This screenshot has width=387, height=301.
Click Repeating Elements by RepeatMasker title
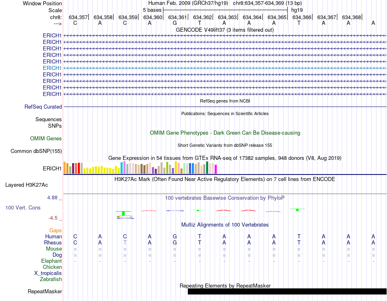[225, 286]
